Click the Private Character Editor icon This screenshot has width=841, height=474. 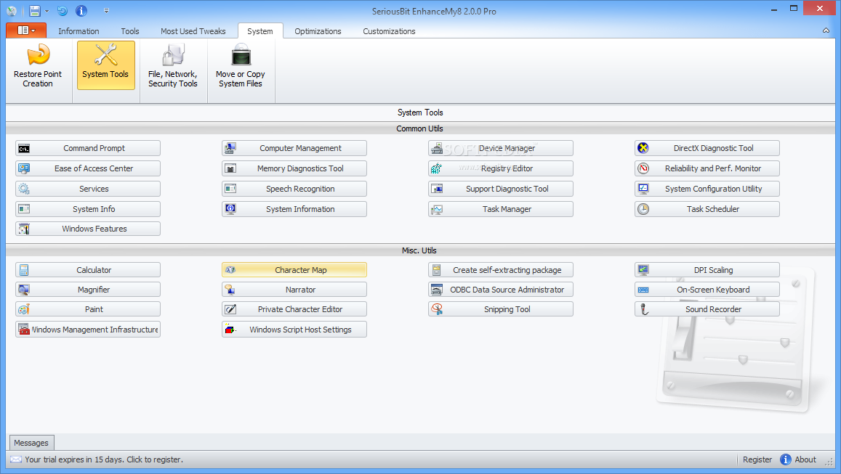tap(230, 309)
